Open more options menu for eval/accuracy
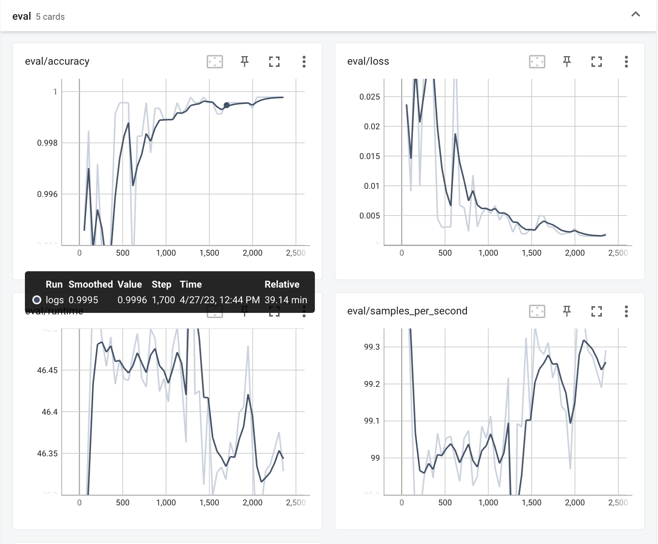 [x=304, y=62]
